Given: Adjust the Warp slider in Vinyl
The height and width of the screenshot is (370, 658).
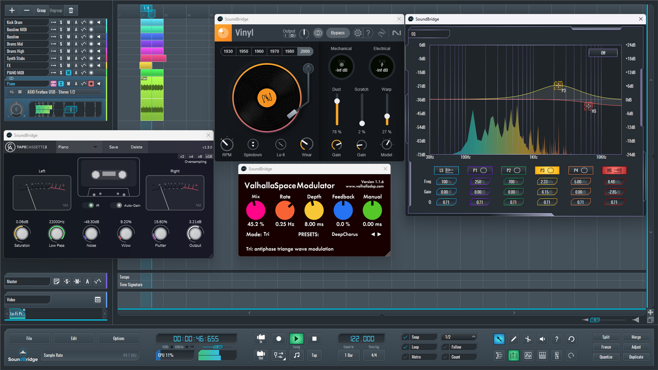Looking at the screenshot, I should click(x=387, y=116).
